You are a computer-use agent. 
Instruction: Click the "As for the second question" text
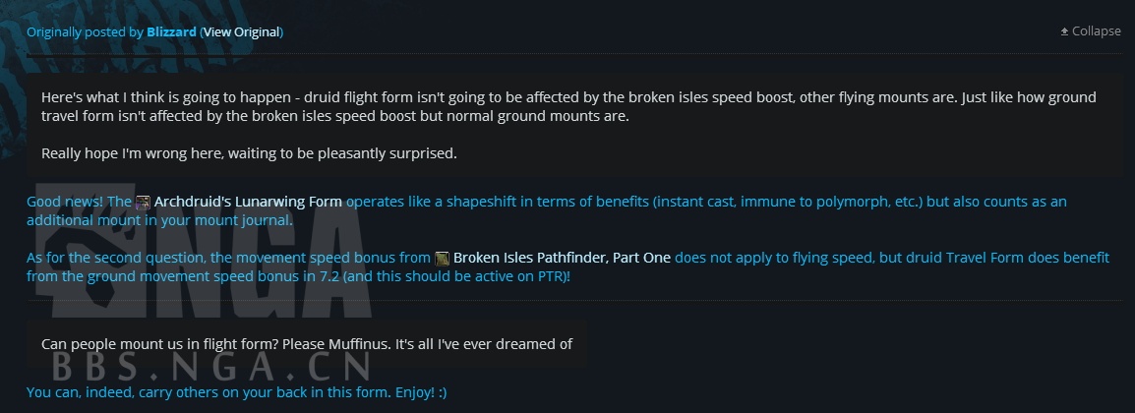228,258
